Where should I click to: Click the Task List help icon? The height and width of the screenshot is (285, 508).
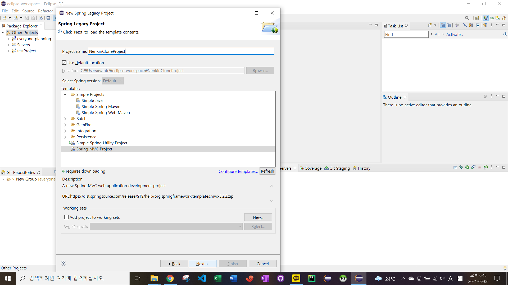(505, 34)
